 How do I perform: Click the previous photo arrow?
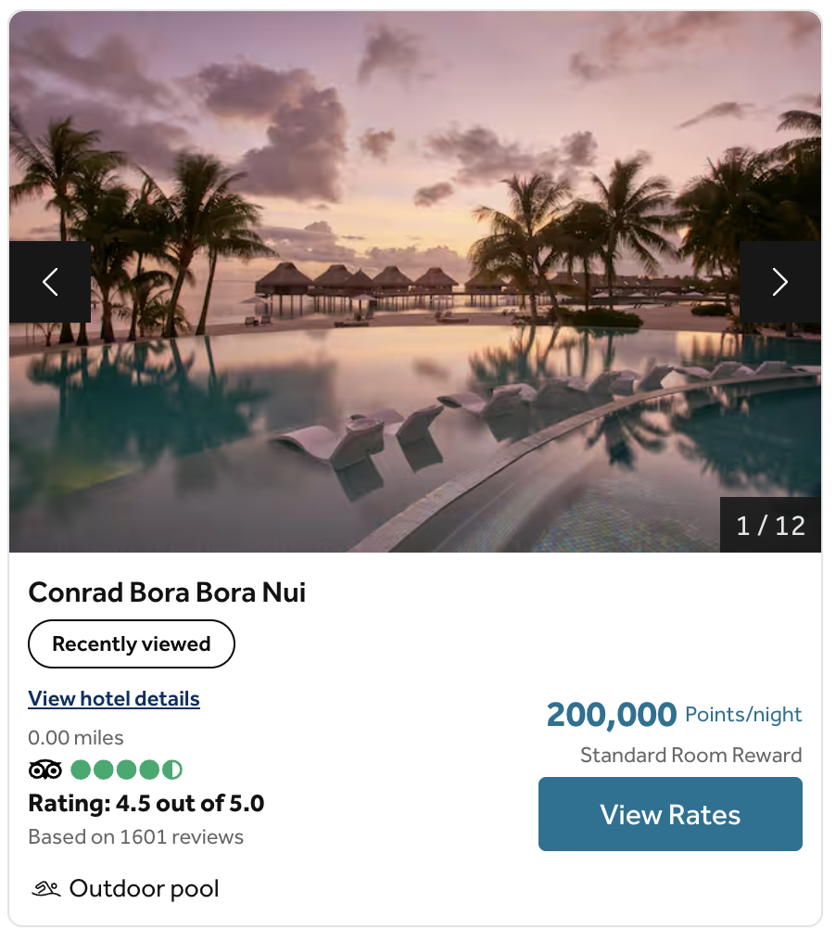(x=50, y=282)
